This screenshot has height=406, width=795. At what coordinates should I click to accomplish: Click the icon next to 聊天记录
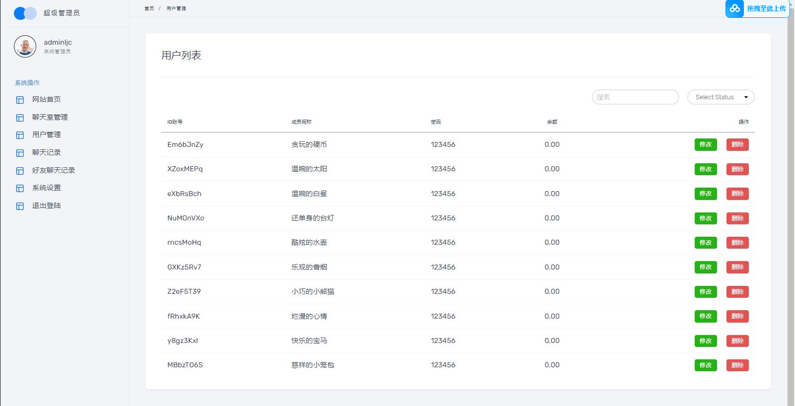20,153
